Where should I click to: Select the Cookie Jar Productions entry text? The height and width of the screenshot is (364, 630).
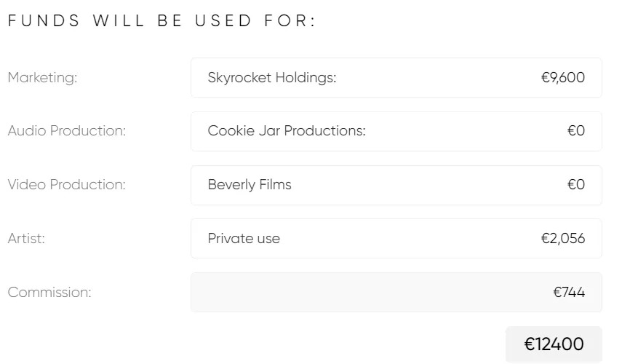pyautogui.click(x=287, y=131)
